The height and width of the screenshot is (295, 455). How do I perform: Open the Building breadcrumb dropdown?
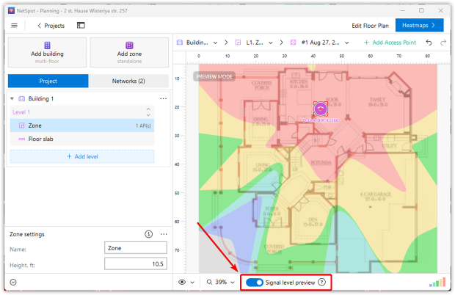coord(215,43)
